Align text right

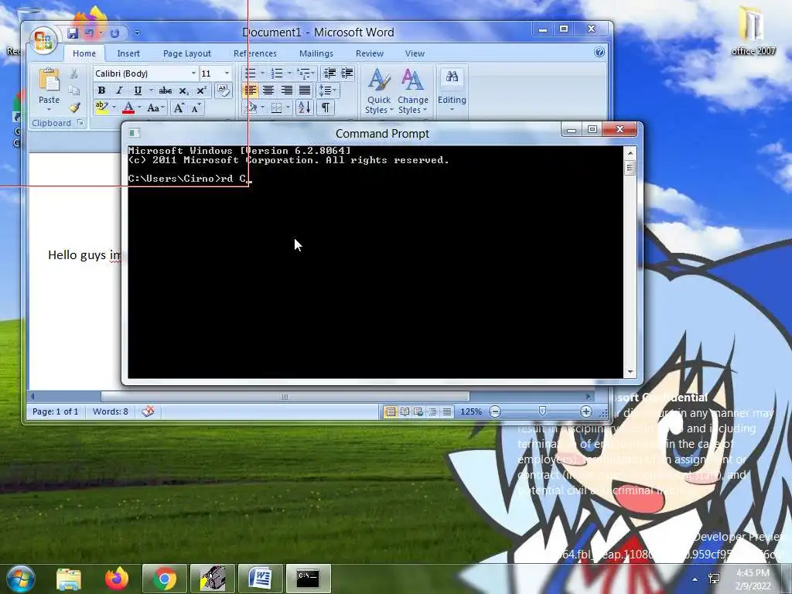click(286, 91)
